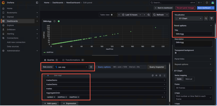Click Discard panel changes button
Screen dimensions: 217x106
[x=185, y=8]
